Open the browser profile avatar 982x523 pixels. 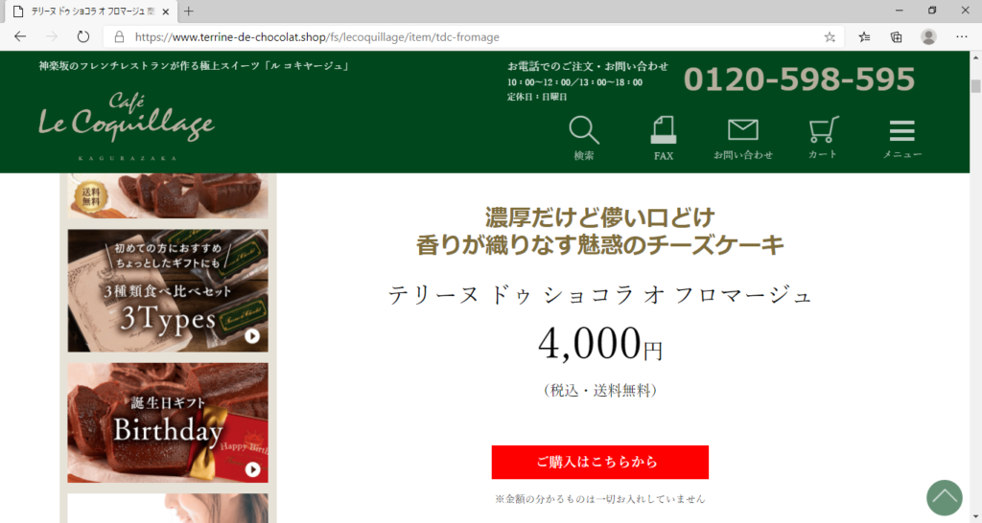pos(928,37)
